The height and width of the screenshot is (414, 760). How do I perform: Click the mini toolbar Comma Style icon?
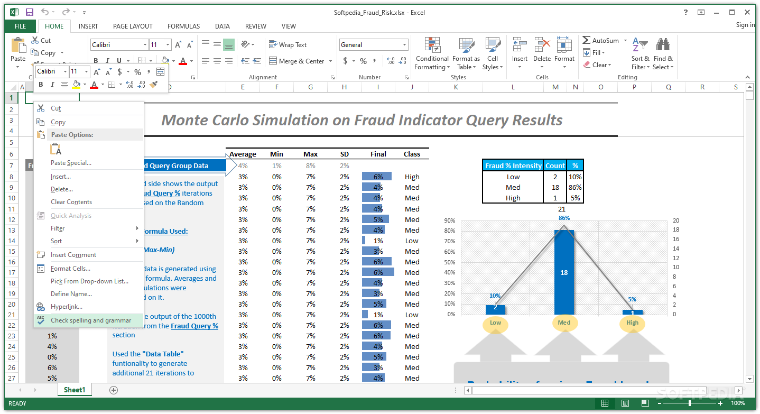point(149,71)
